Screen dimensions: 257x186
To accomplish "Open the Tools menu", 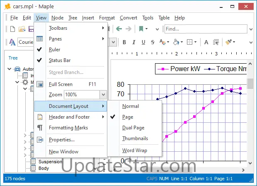I will coord(148,18).
